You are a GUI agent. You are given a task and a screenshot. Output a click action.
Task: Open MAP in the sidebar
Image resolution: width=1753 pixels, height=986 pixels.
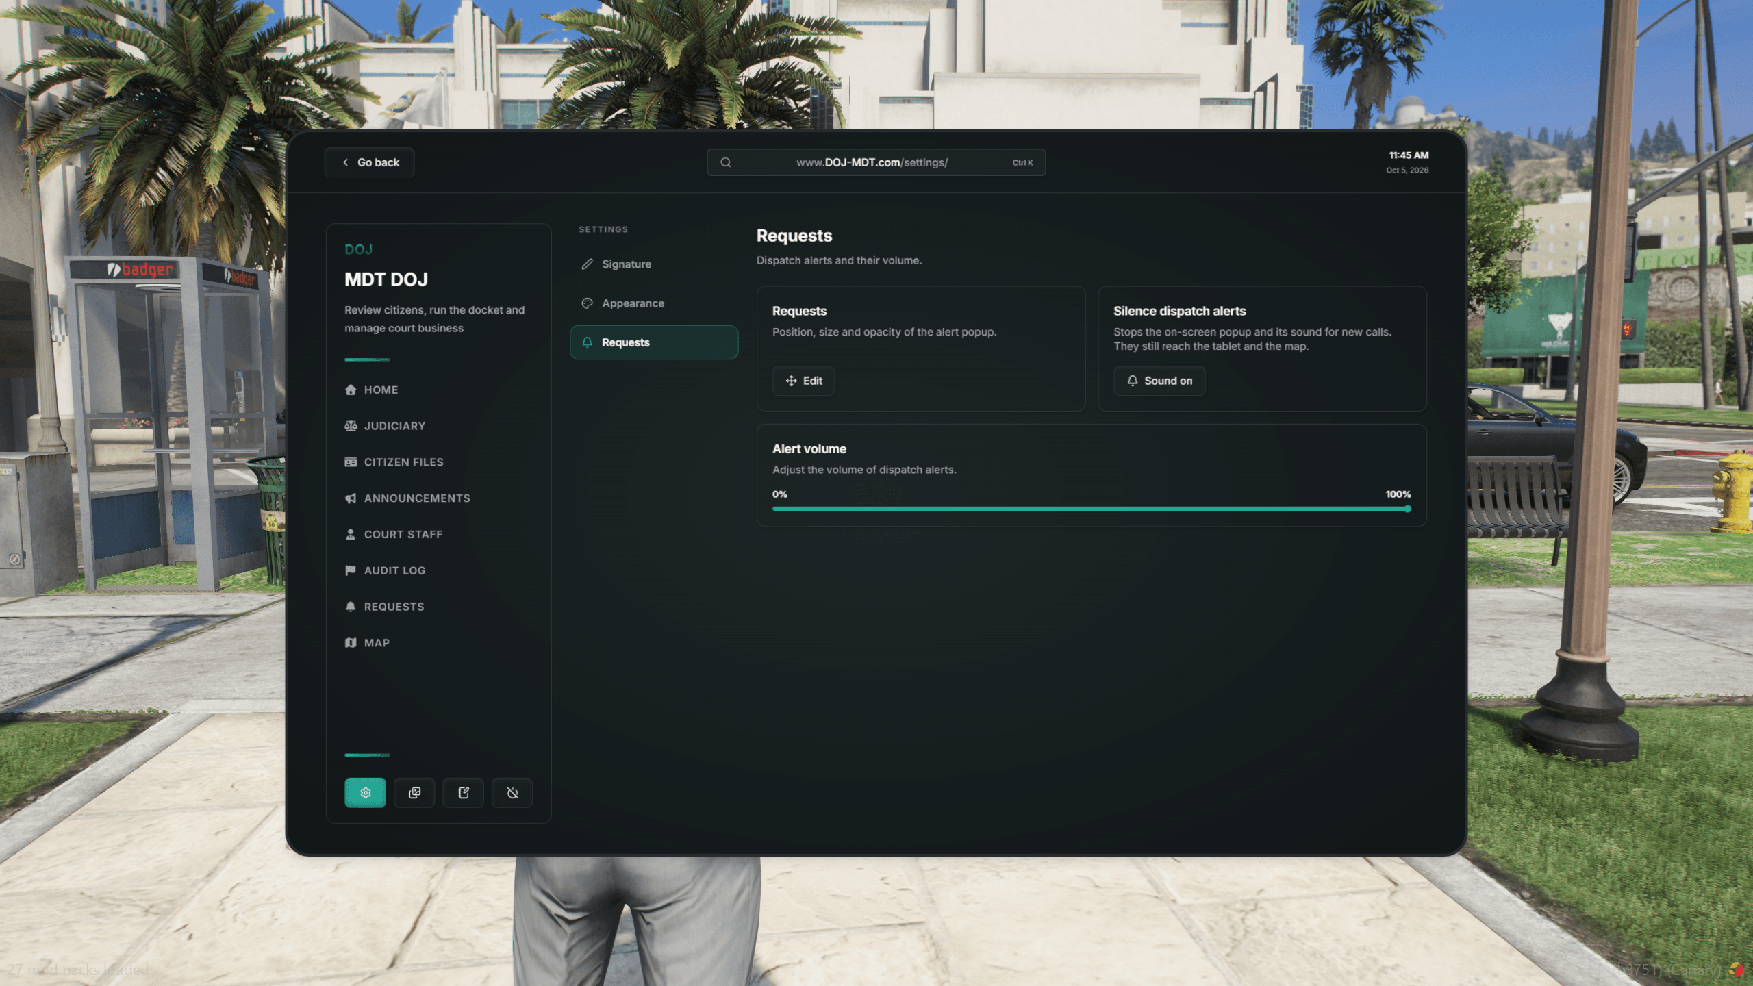click(x=367, y=643)
